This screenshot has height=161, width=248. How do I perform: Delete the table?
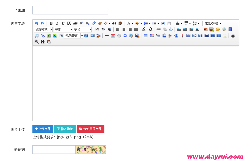click(152, 36)
